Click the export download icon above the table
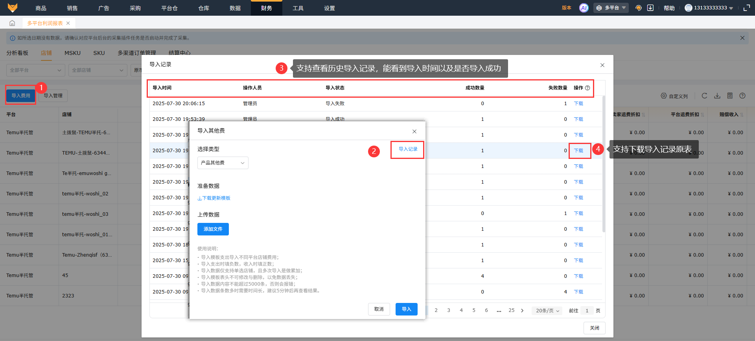The width and height of the screenshot is (755, 341). 717,96
